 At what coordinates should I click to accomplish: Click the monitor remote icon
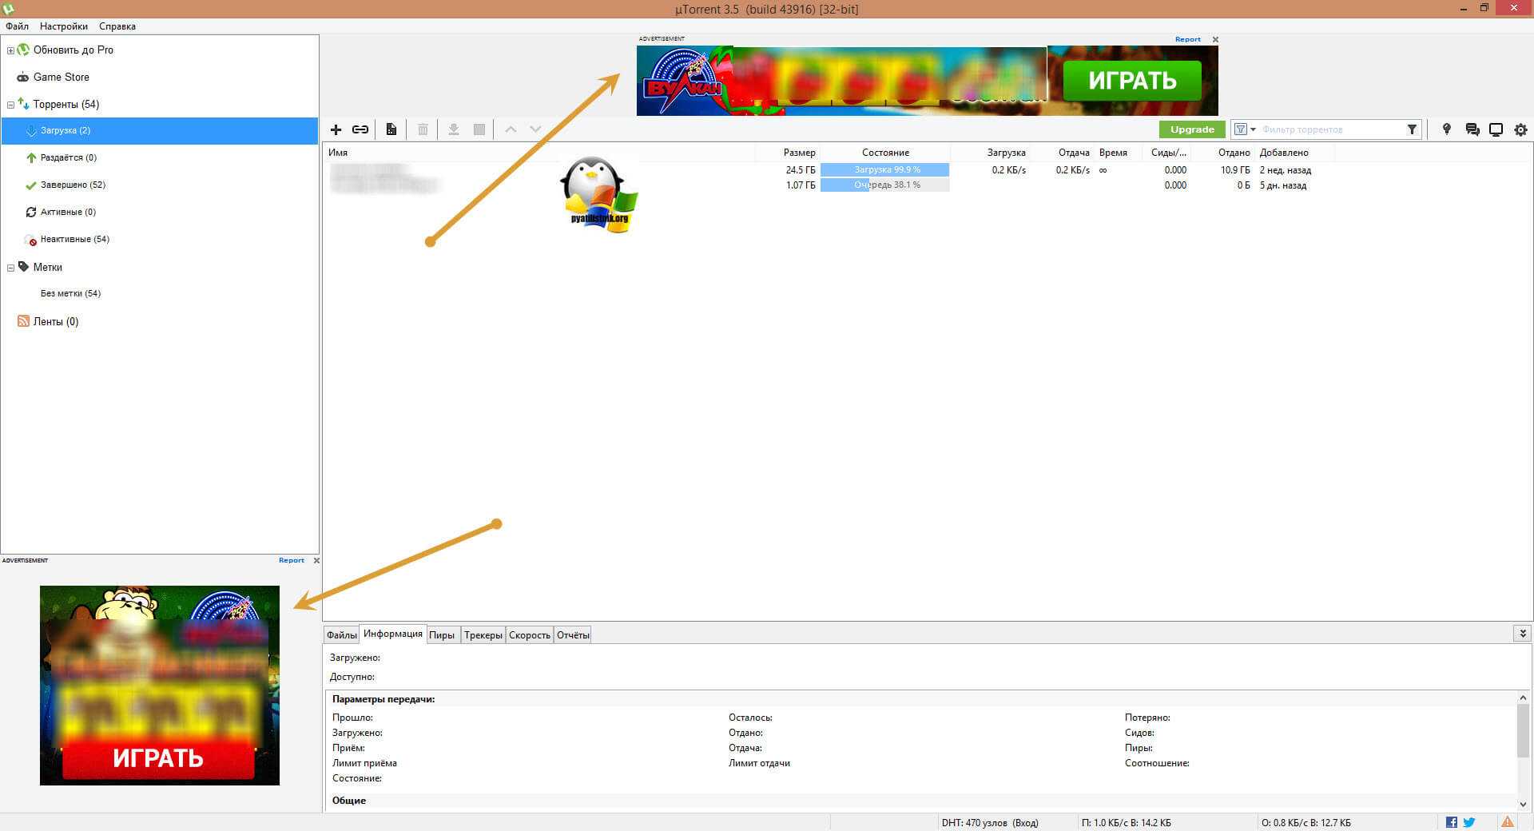point(1496,129)
